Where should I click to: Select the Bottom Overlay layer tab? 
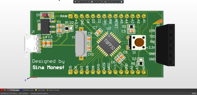pos(53,90)
